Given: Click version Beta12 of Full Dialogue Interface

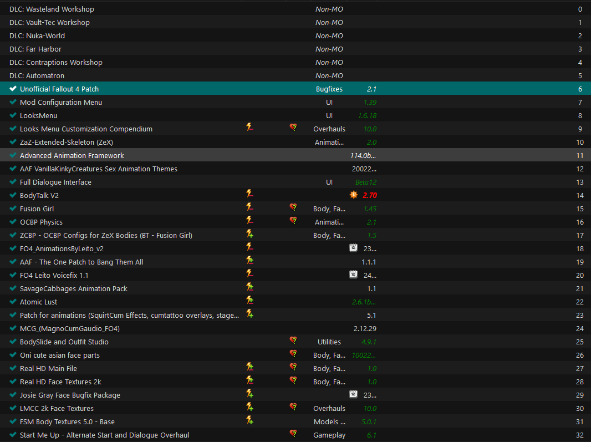Looking at the screenshot, I should pyautogui.click(x=365, y=182).
